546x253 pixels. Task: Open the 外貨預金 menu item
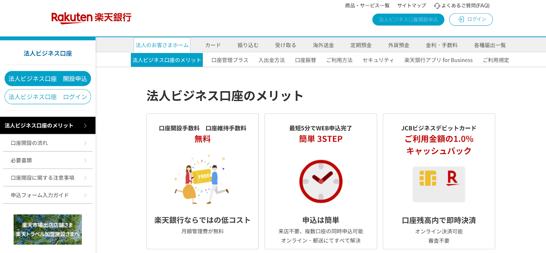[x=399, y=45]
